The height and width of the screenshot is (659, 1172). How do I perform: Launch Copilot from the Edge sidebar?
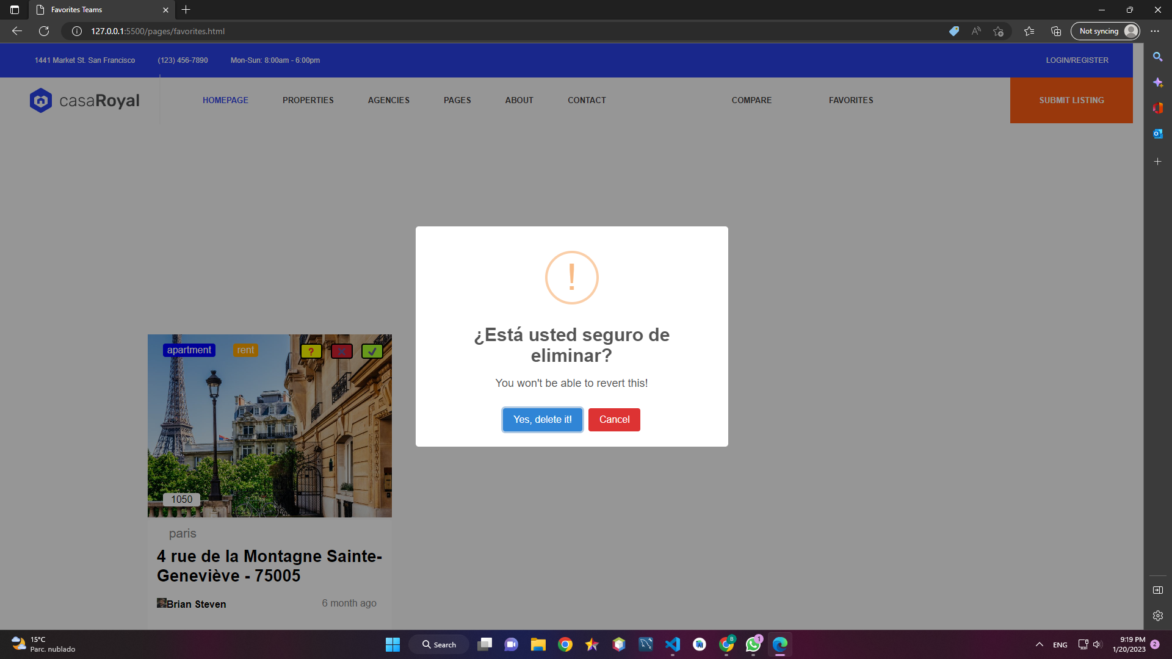pyautogui.click(x=1158, y=82)
